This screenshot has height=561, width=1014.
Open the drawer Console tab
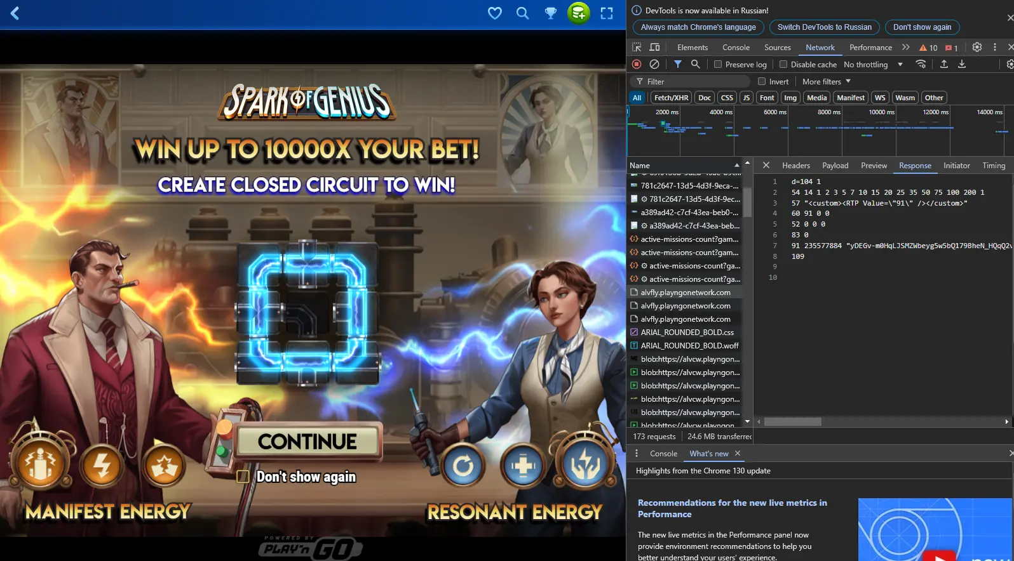(663, 454)
